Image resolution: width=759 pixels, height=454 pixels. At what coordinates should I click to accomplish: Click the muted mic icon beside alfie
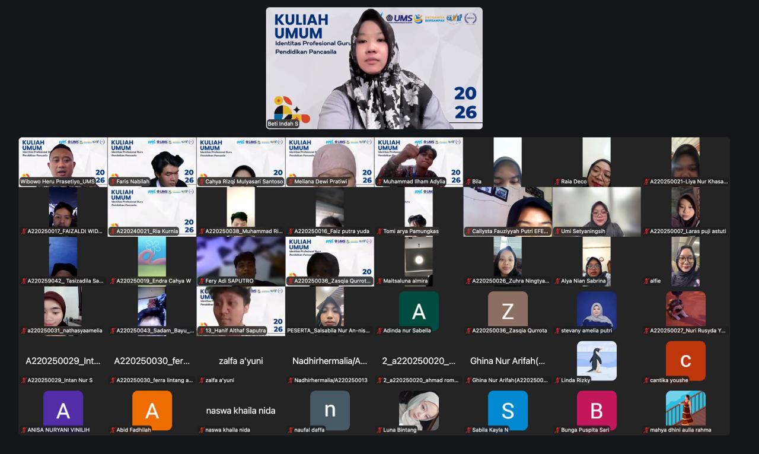(x=646, y=281)
